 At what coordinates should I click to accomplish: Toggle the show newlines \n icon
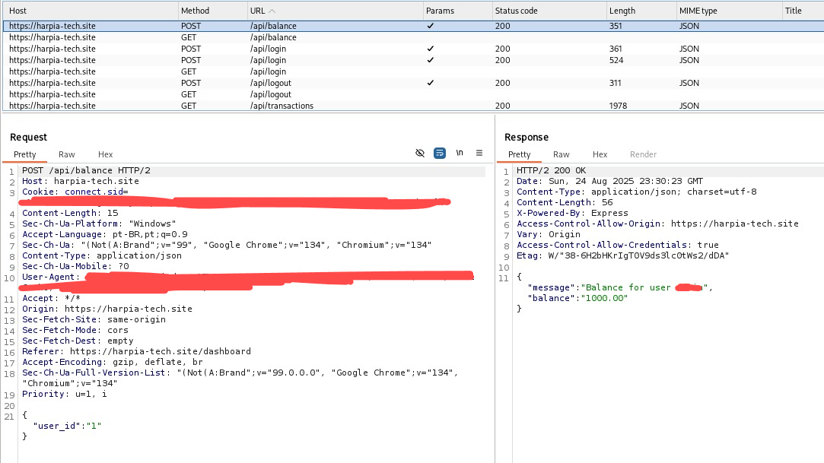460,153
